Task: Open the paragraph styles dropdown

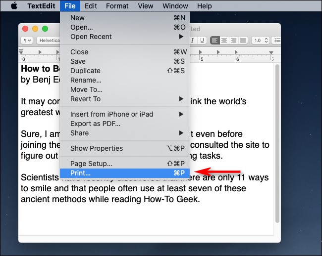Action: (x=27, y=41)
